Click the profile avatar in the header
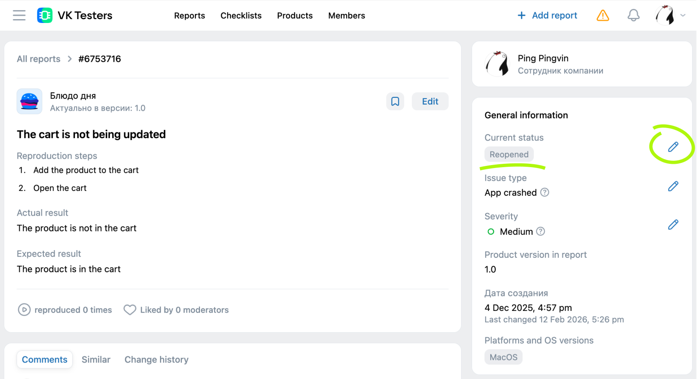 [665, 15]
